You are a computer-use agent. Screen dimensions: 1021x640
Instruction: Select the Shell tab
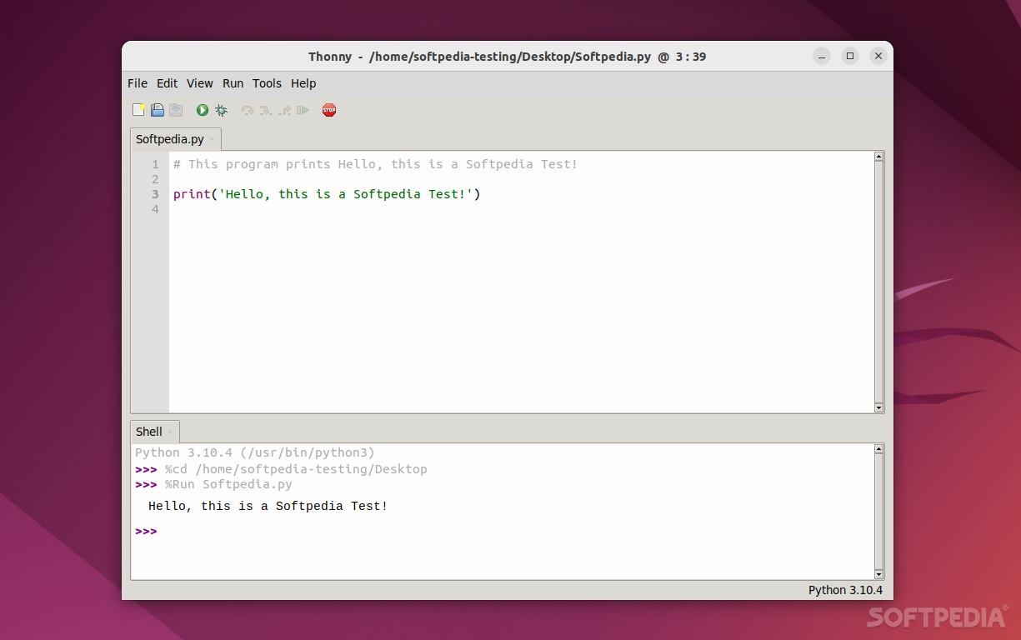(x=149, y=432)
